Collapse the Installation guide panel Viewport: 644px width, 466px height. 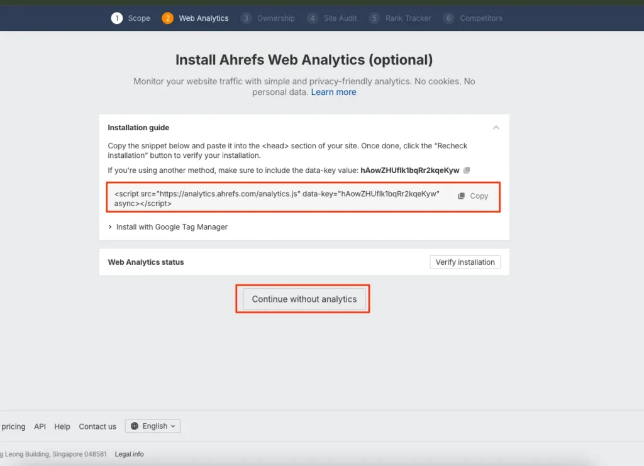coord(496,128)
